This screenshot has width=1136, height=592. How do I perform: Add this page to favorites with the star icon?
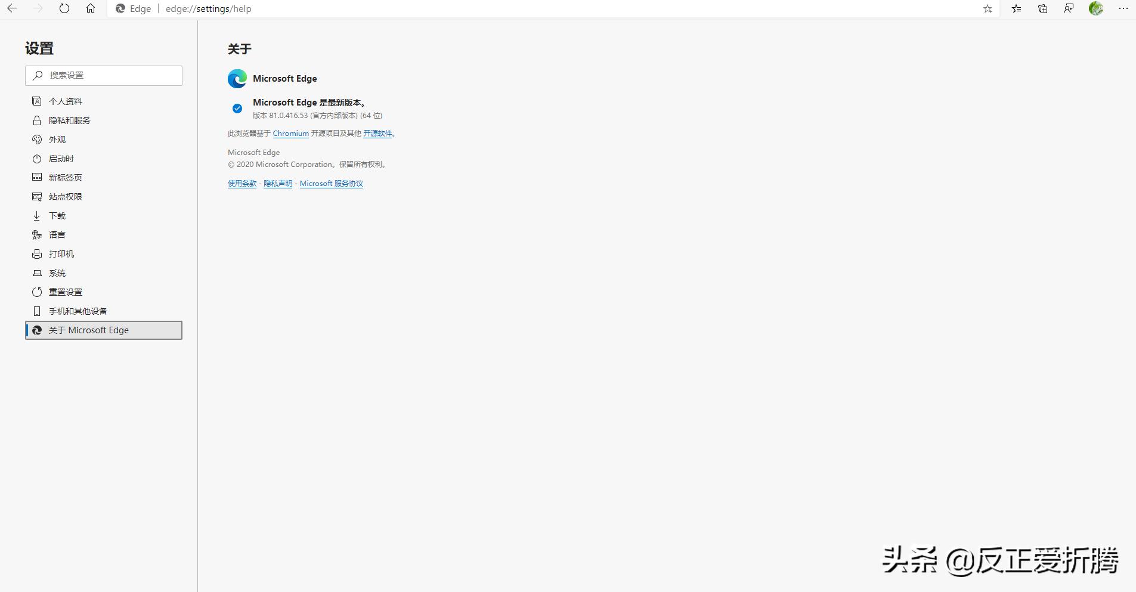(988, 9)
